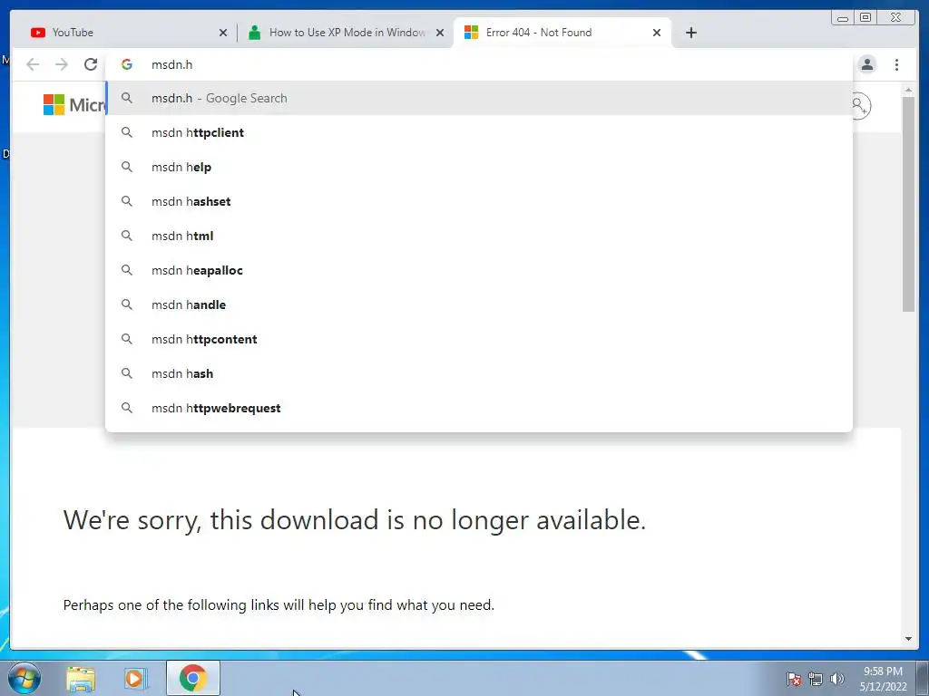Select the msdn html suggestion

click(479, 236)
